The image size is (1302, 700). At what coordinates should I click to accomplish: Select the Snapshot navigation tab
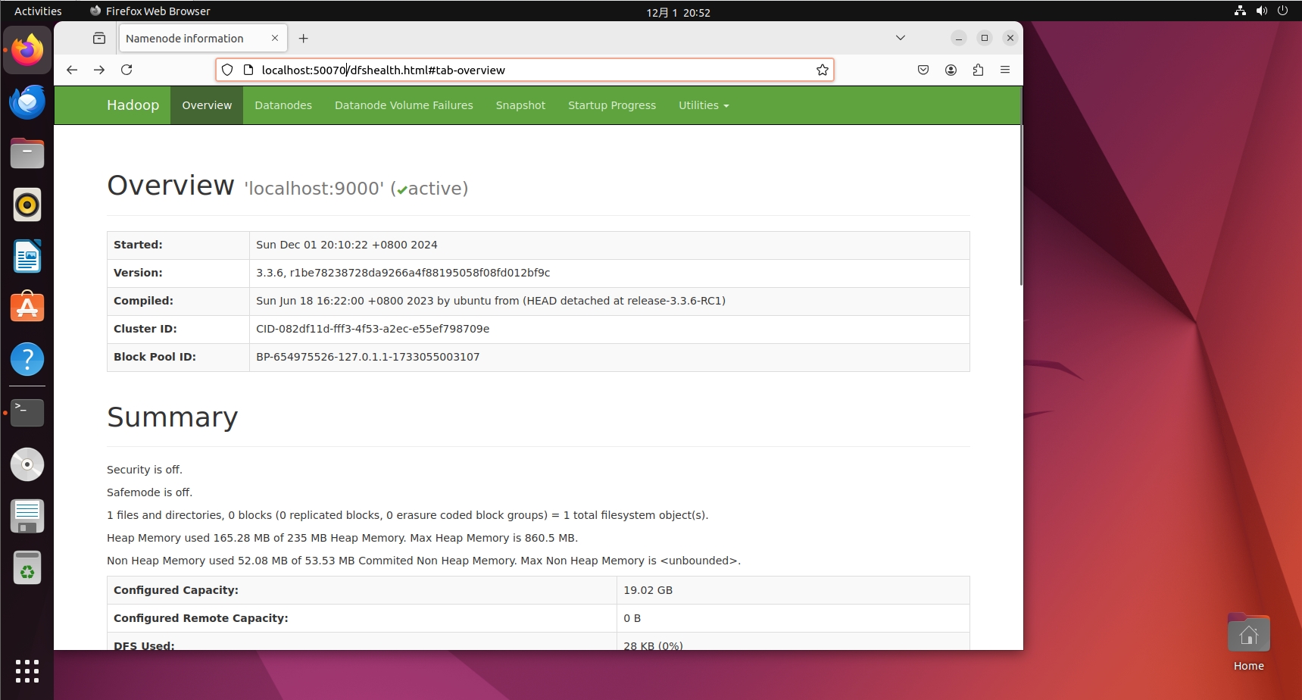pos(520,105)
